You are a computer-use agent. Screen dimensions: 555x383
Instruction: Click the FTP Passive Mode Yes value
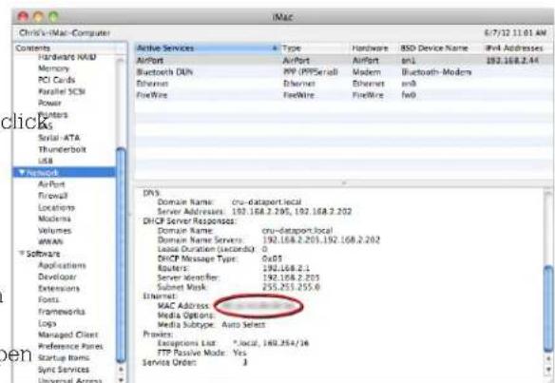coord(239,353)
